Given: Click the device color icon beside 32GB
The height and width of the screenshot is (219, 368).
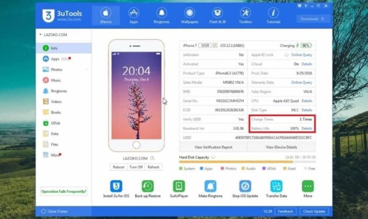Looking at the screenshot, I should (x=214, y=46).
